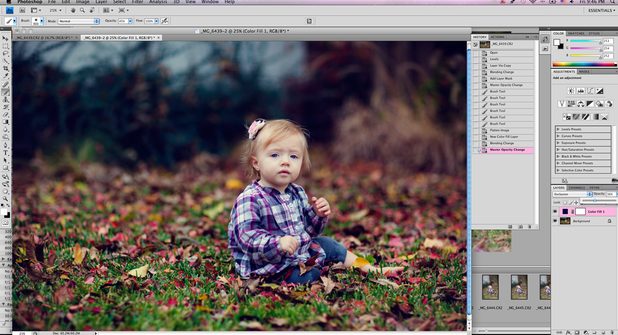Open the brush preset picker

click(42, 22)
